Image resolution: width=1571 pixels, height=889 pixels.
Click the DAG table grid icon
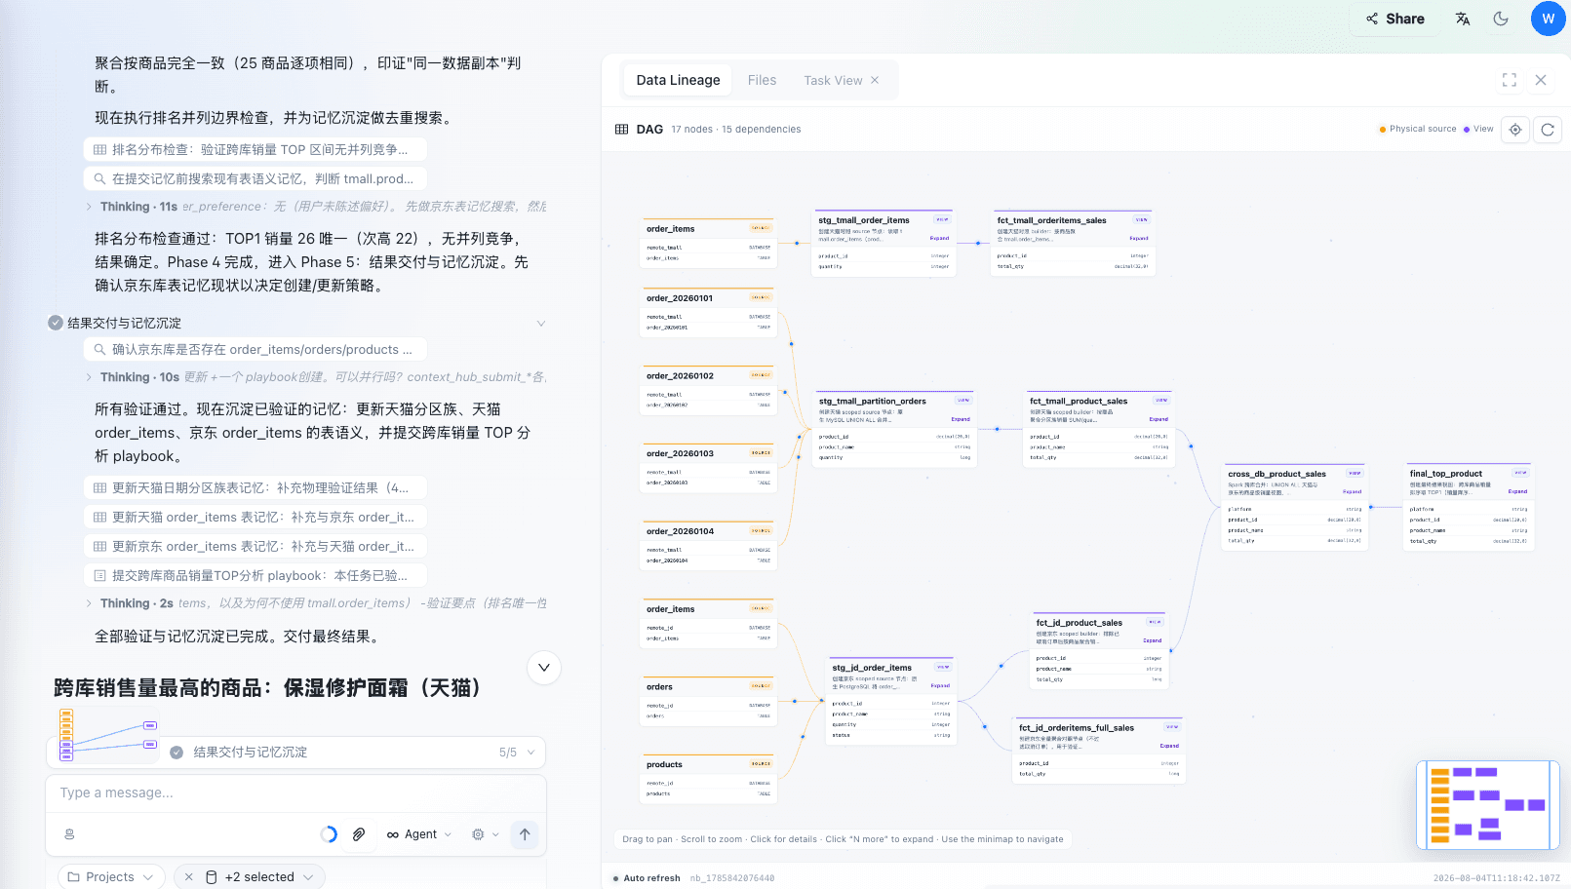click(621, 129)
